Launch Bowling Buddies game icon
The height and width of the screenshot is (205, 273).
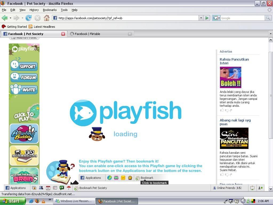(x=24, y=133)
